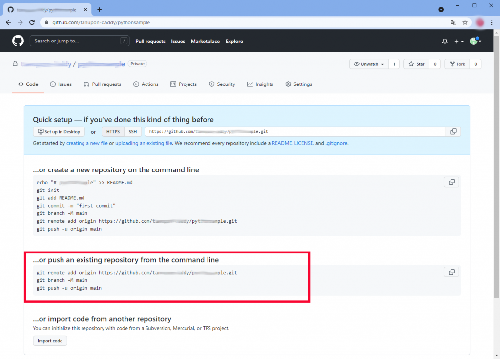This screenshot has width=500, height=359.
Task: Star this repository
Action: coord(417,64)
